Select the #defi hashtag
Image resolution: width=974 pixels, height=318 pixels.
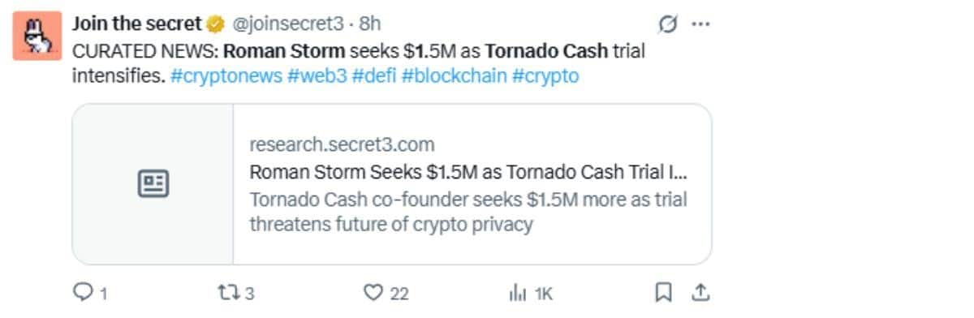pyautogui.click(x=374, y=76)
